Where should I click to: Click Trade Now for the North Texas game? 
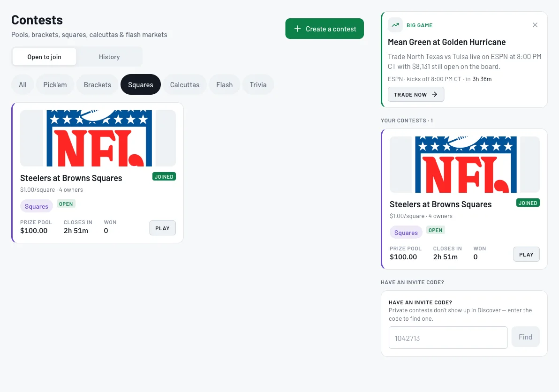415,94
